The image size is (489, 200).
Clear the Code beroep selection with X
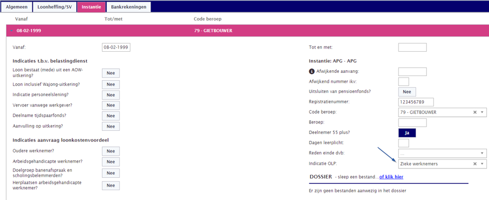475,112
